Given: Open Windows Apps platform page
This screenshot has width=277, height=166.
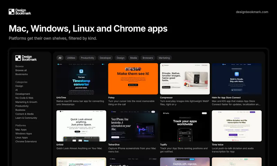Looking at the screenshot, I should coord(24,133).
